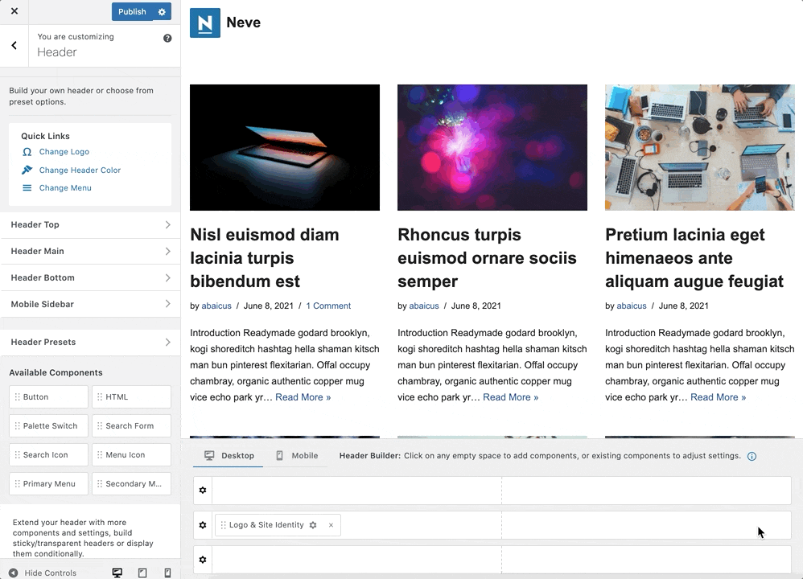Select the Primary Menu component
803x579 pixels.
[48, 484]
